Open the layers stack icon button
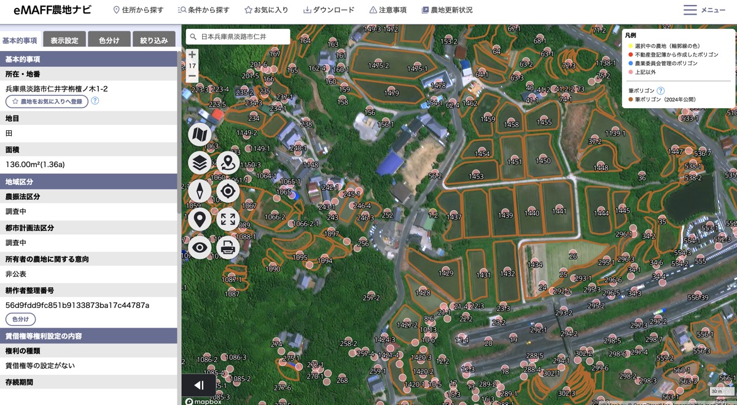The width and height of the screenshot is (737, 405). tap(200, 163)
